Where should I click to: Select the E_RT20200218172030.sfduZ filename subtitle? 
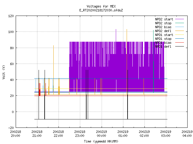pos(101,10)
